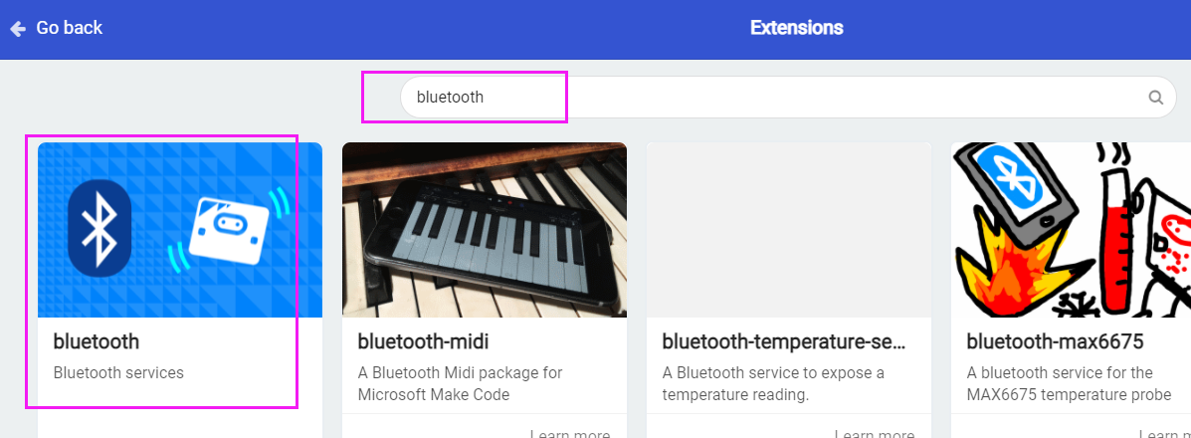Click the search magnifier icon
Screen dimensions: 1191x438
tap(1155, 98)
